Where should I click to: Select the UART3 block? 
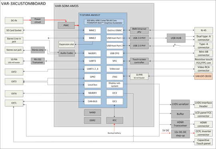(92, 61)
